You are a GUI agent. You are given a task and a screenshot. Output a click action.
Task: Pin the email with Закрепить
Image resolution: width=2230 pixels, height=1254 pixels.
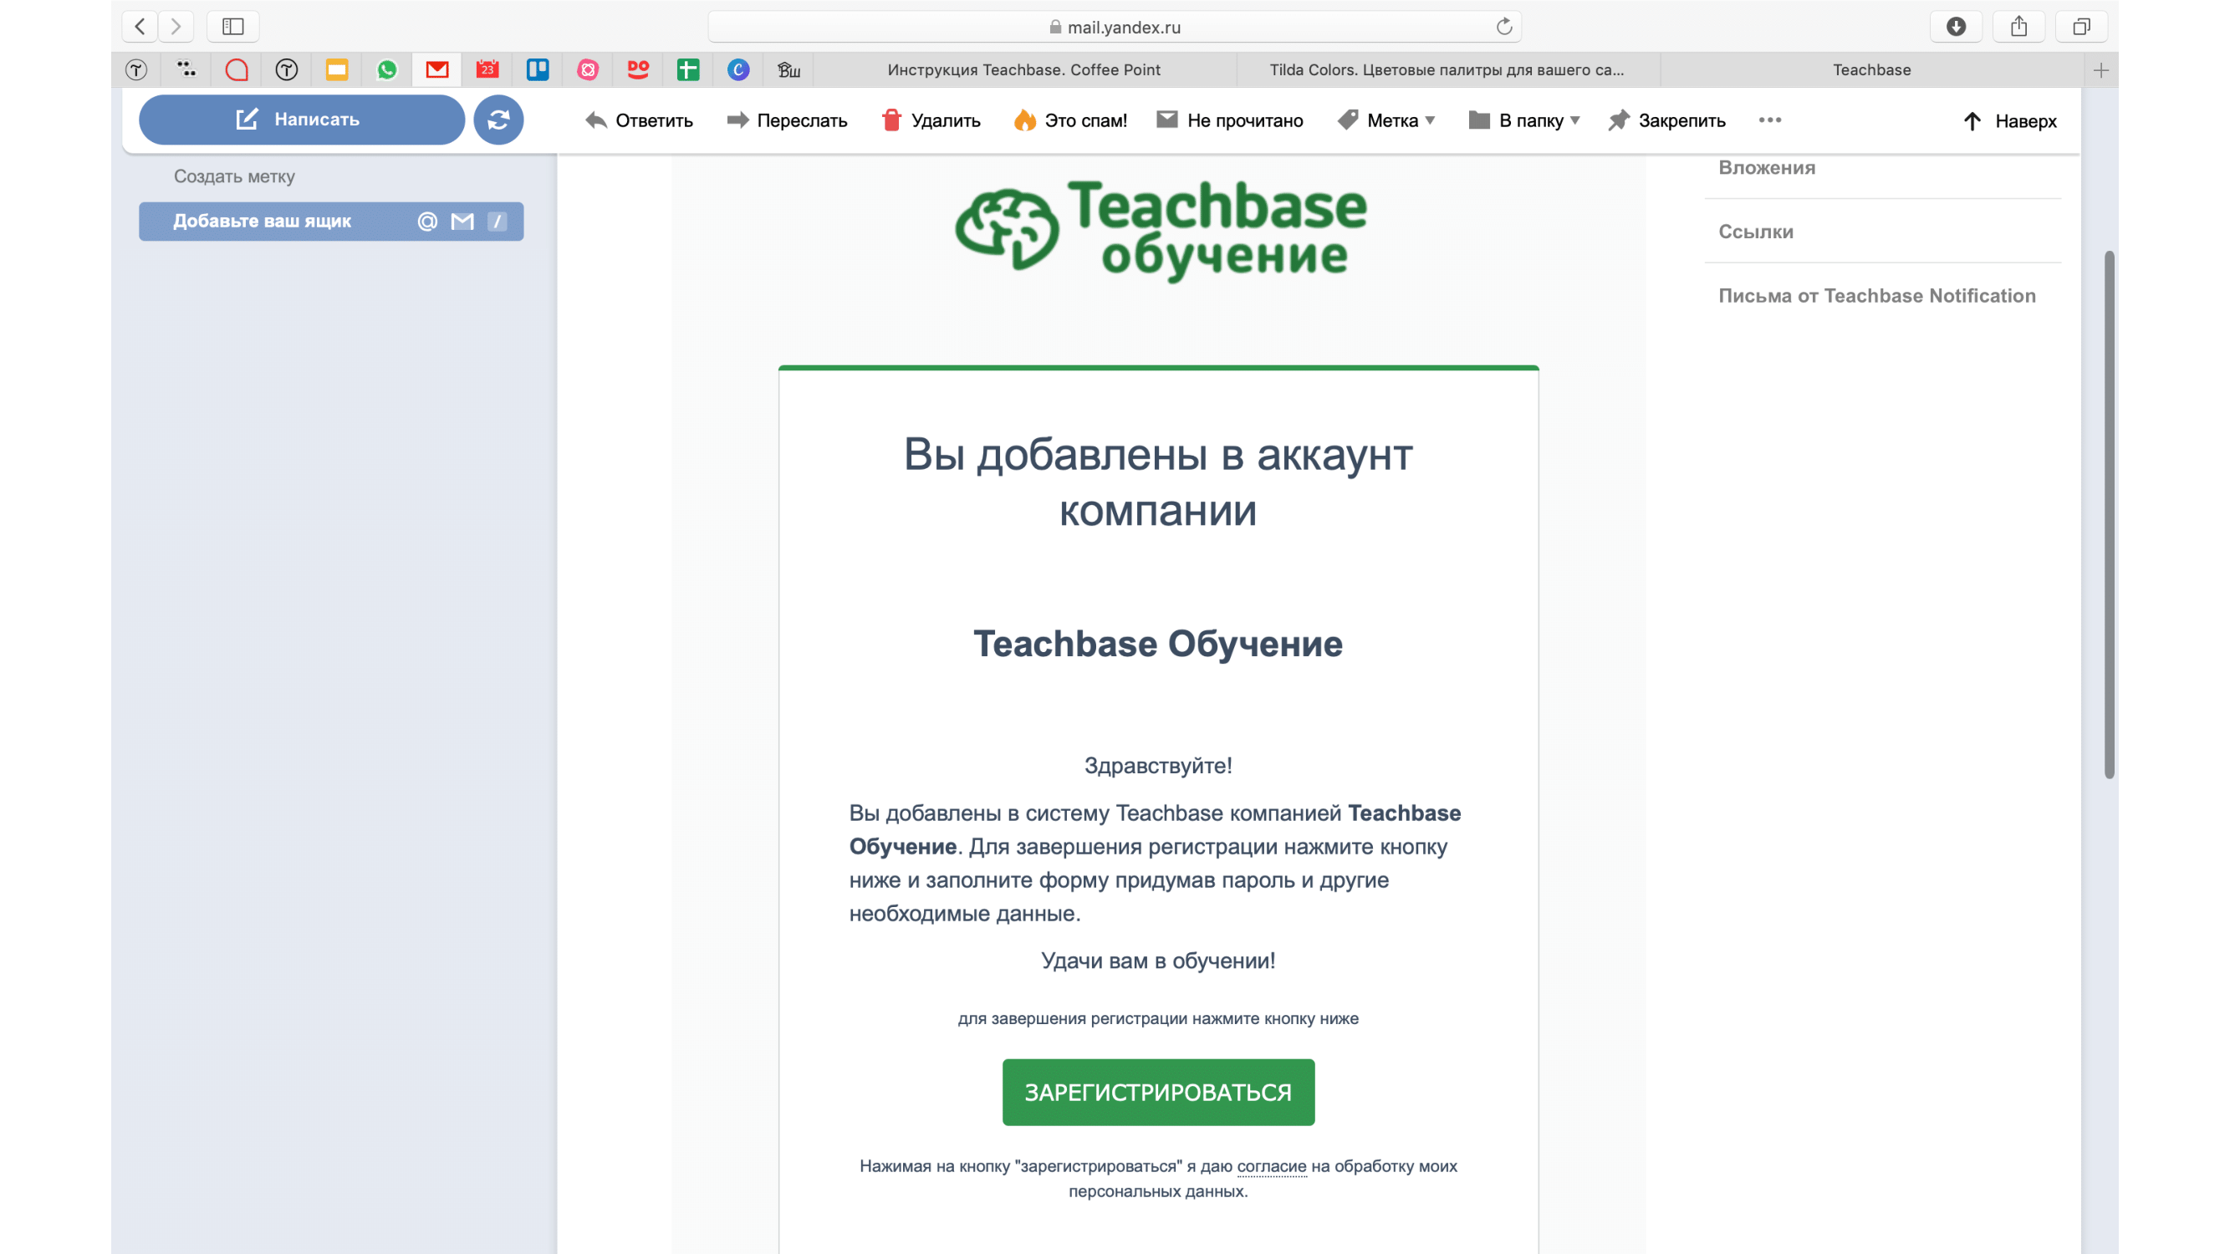click(x=1666, y=120)
